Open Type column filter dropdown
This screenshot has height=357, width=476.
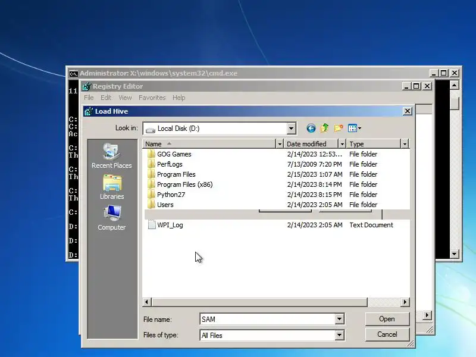click(405, 144)
